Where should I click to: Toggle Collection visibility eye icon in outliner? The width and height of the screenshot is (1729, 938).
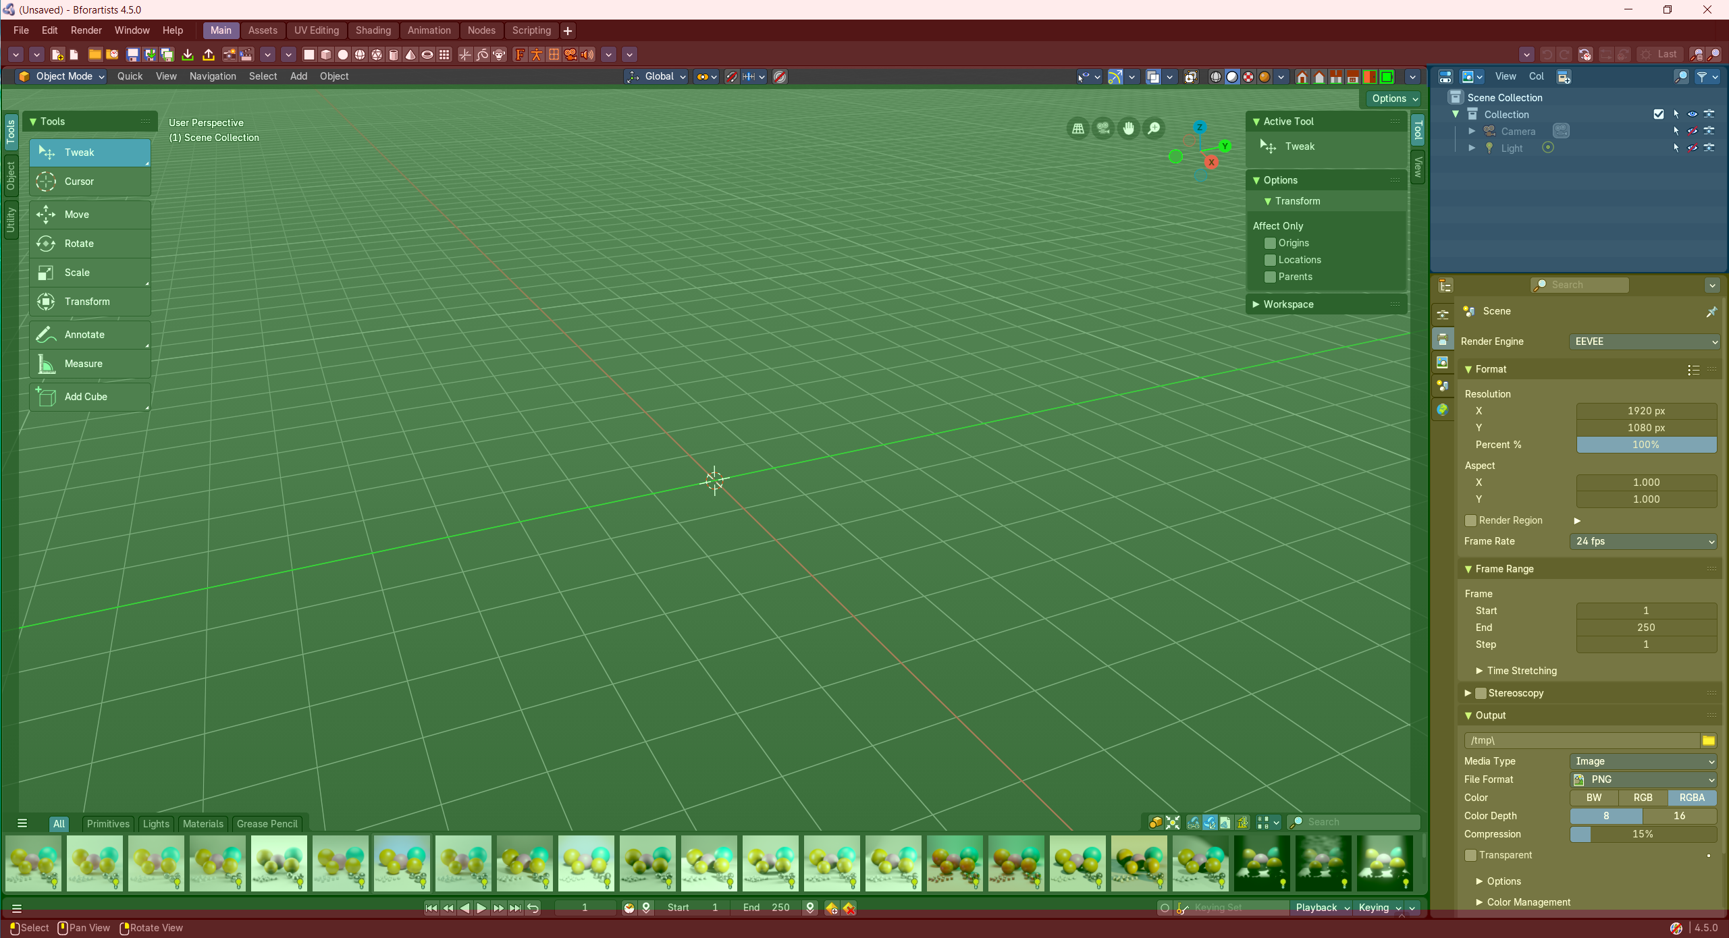[x=1693, y=114]
